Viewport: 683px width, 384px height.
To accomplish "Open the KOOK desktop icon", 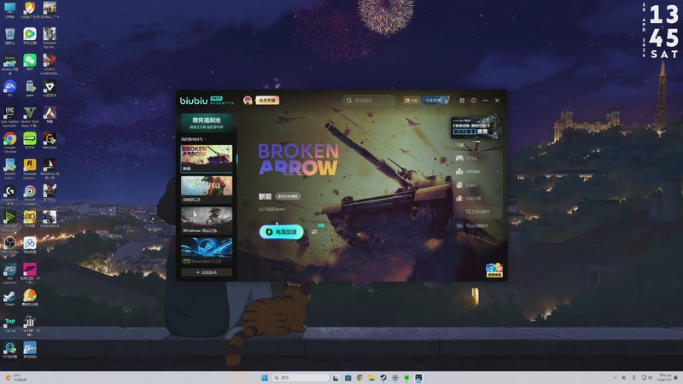I will (x=30, y=141).
